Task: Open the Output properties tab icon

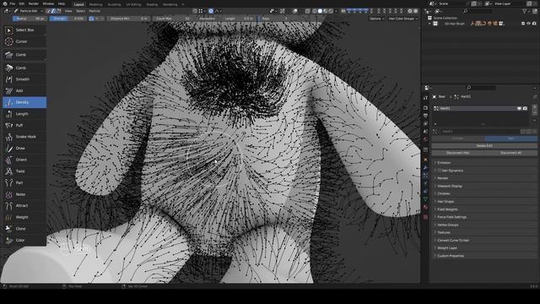Action: [425, 116]
